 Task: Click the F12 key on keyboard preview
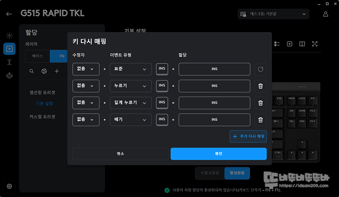pos(279,100)
